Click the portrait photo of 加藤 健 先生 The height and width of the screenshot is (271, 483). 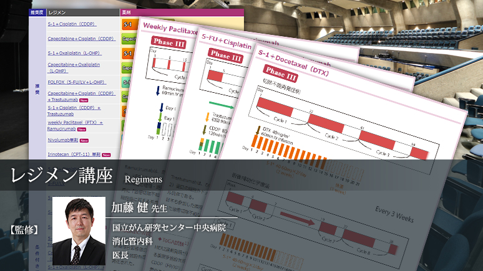click(79, 231)
